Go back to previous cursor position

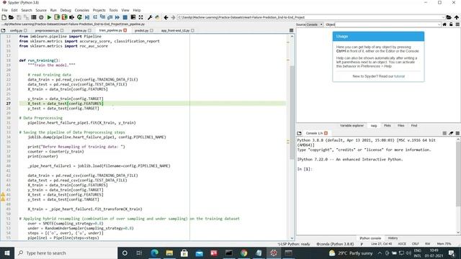[x=166, y=17]
